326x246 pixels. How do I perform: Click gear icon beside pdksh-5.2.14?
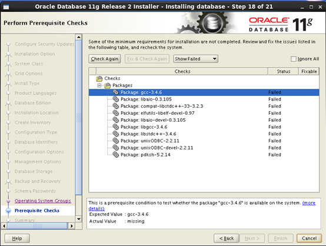coord(115,155)
